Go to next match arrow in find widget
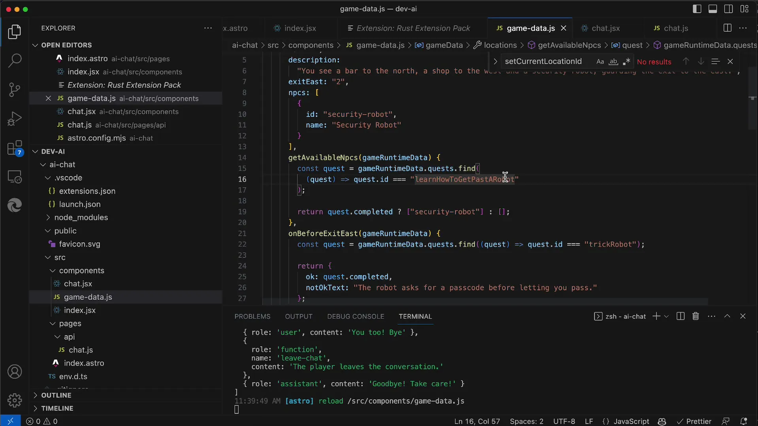Viewport: 758px width, 426px height. coord(701,62)
